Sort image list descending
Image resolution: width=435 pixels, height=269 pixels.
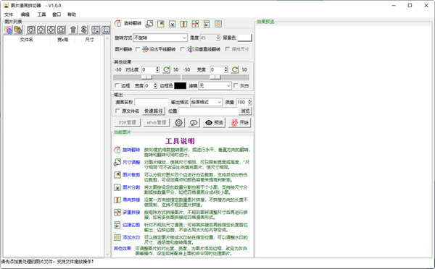tap(106, 30)
